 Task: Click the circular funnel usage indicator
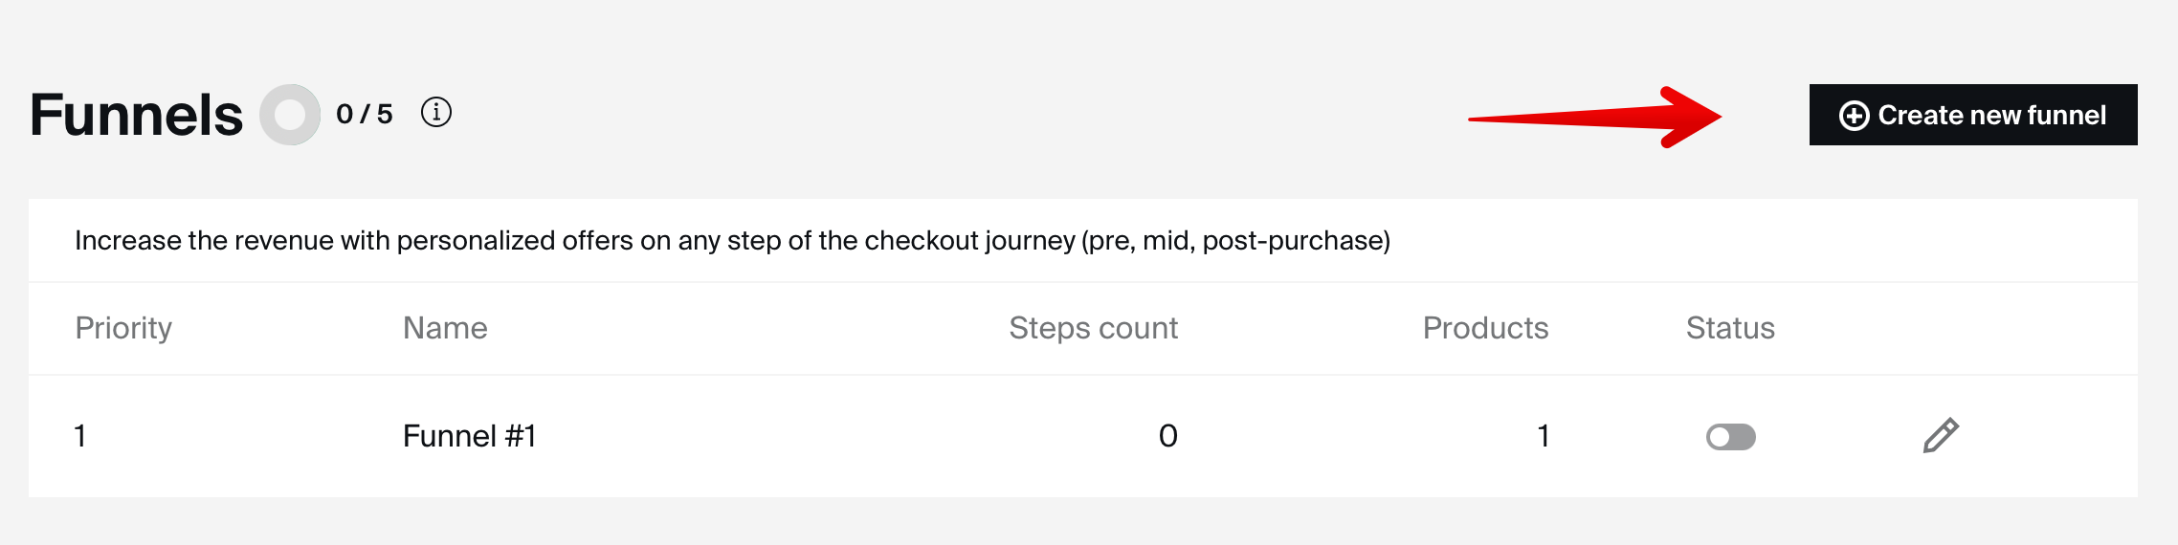click(290, 115)
